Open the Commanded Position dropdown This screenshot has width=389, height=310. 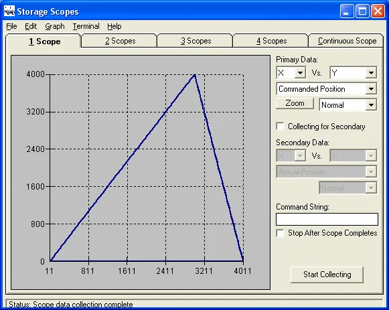371,89
